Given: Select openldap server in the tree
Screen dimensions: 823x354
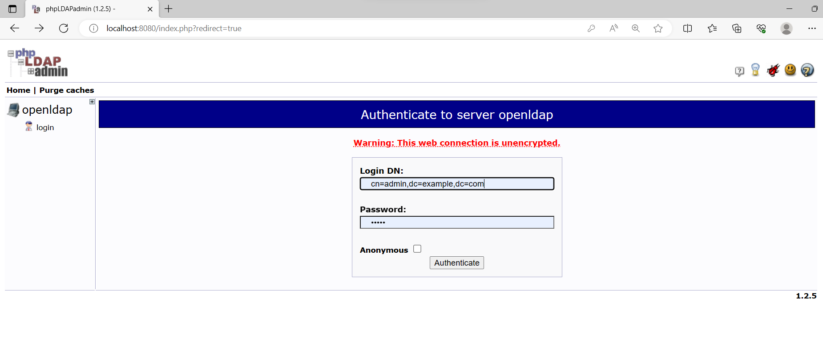Looking at the screenshot, I should click(47, 110).
